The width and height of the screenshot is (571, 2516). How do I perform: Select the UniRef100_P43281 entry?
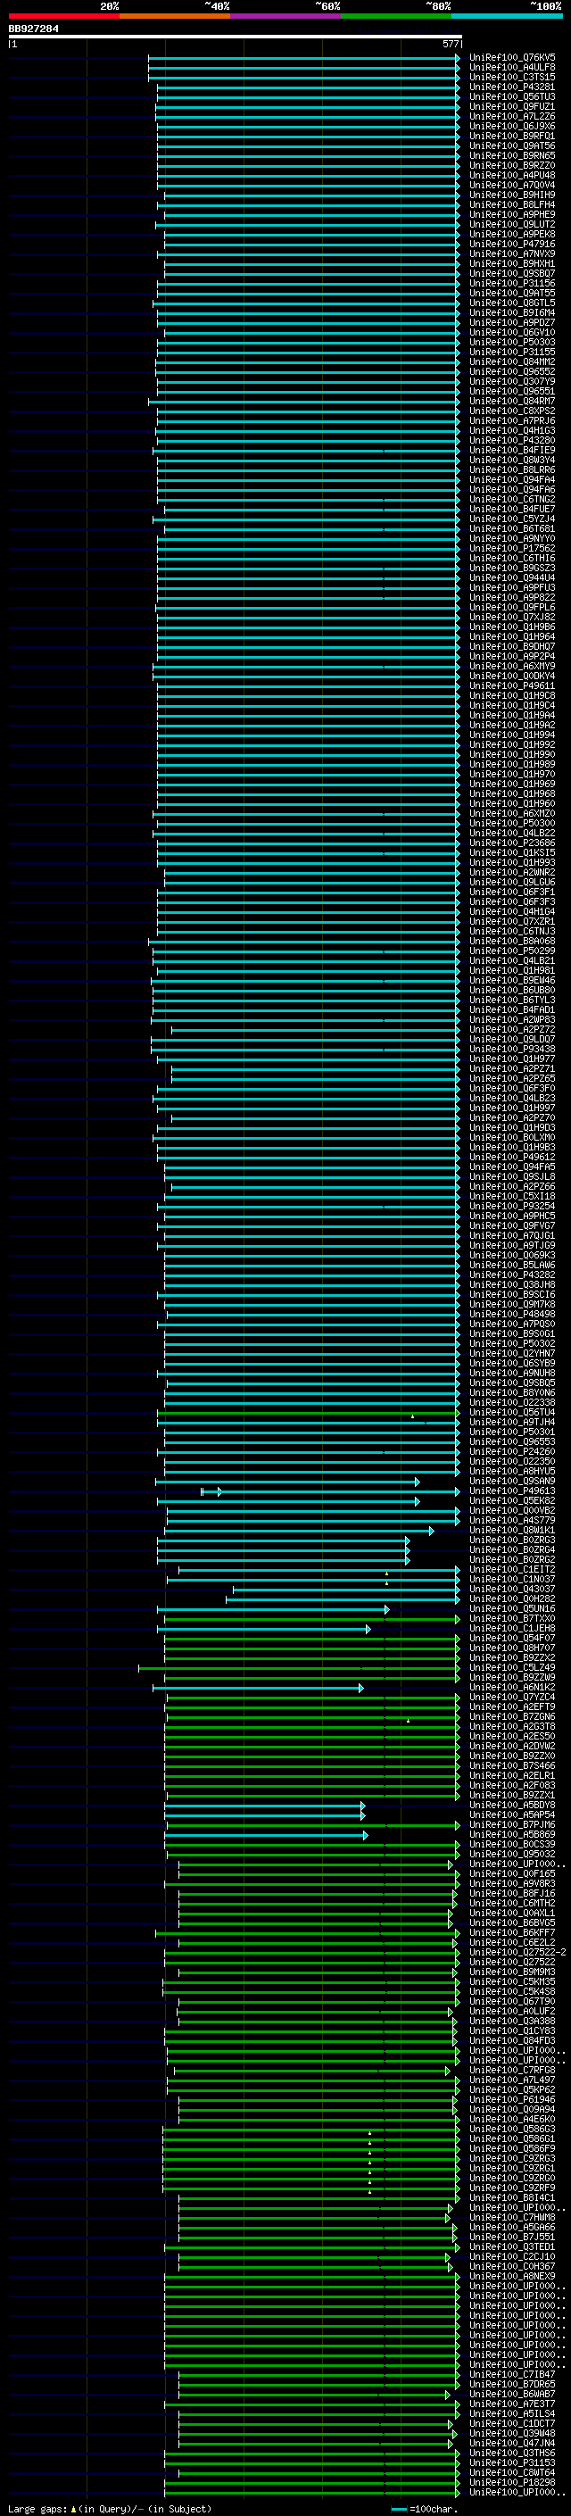coord(512,87)
